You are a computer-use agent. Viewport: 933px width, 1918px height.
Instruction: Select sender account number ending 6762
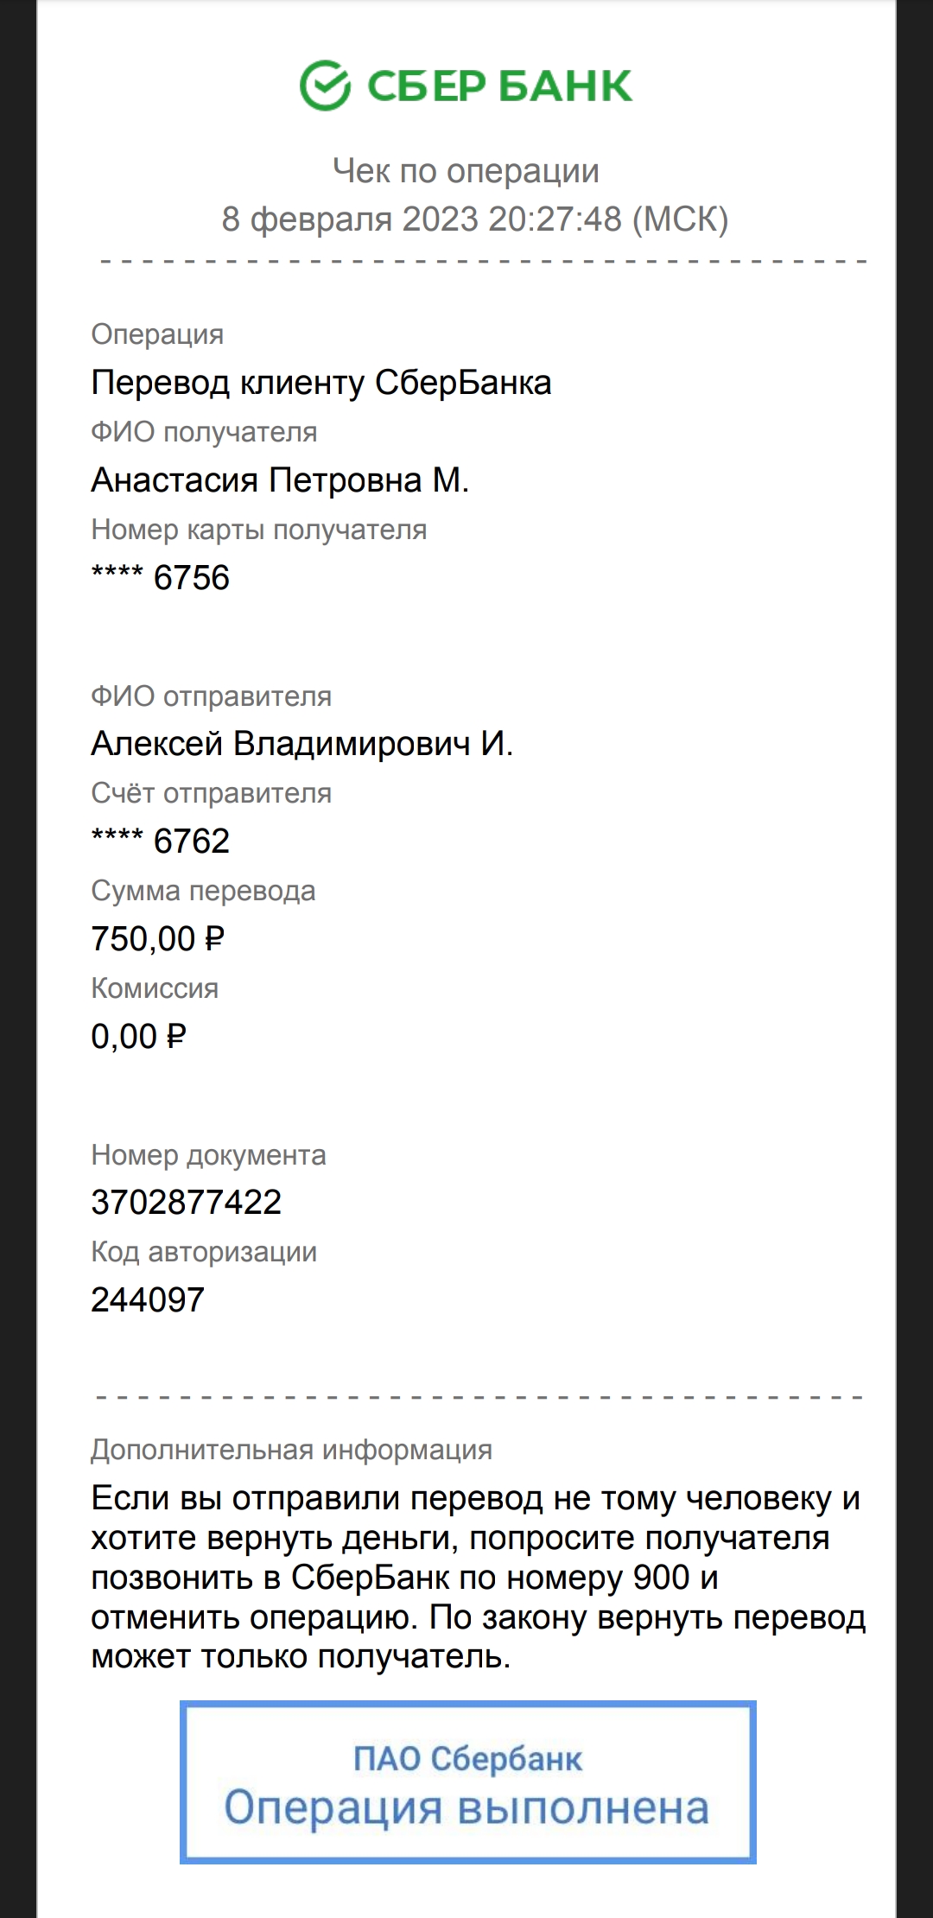coord(161,842)
